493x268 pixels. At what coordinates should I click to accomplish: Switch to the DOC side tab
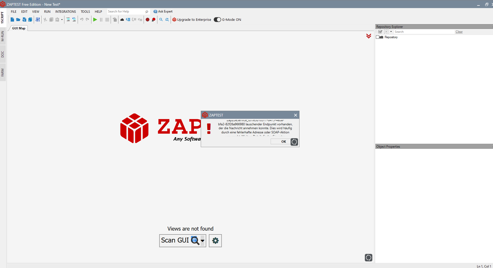(2, 54)
